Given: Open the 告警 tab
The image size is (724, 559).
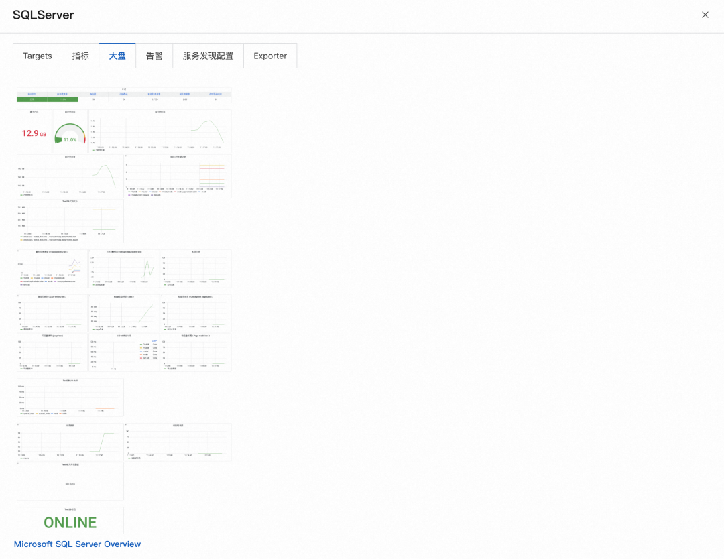Looking at the screenshot, I should pos(154,56).
